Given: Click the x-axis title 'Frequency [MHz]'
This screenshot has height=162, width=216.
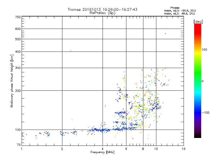Looking at the screenshot, I should 102,152.
